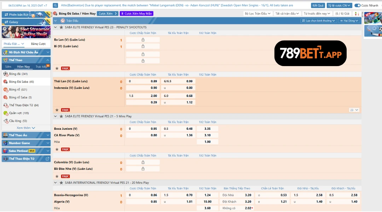
Task: Select the Hòa draw odds 1.90
Action: point(207,142)
